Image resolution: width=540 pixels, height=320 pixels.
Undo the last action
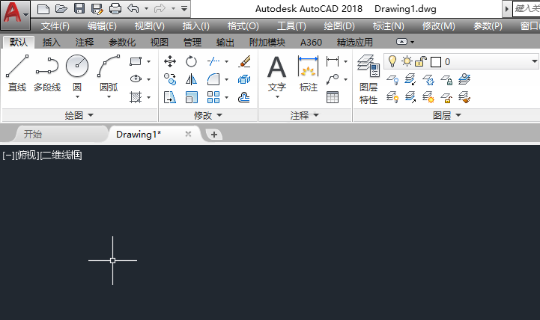coord(133,8)
